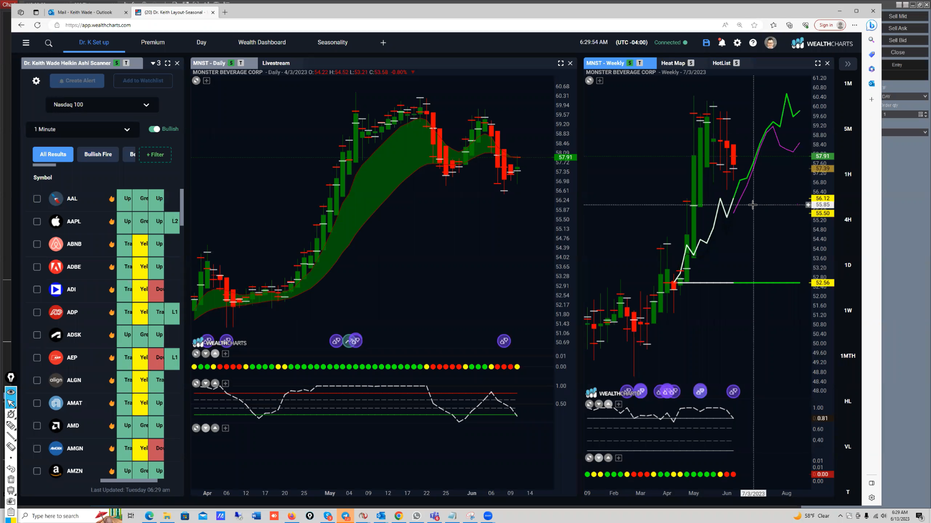Maximize the MNST Daily chart panel

561,63
